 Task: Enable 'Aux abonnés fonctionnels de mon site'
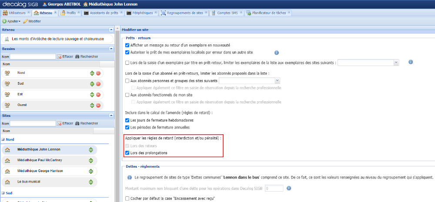pos(127,95)
